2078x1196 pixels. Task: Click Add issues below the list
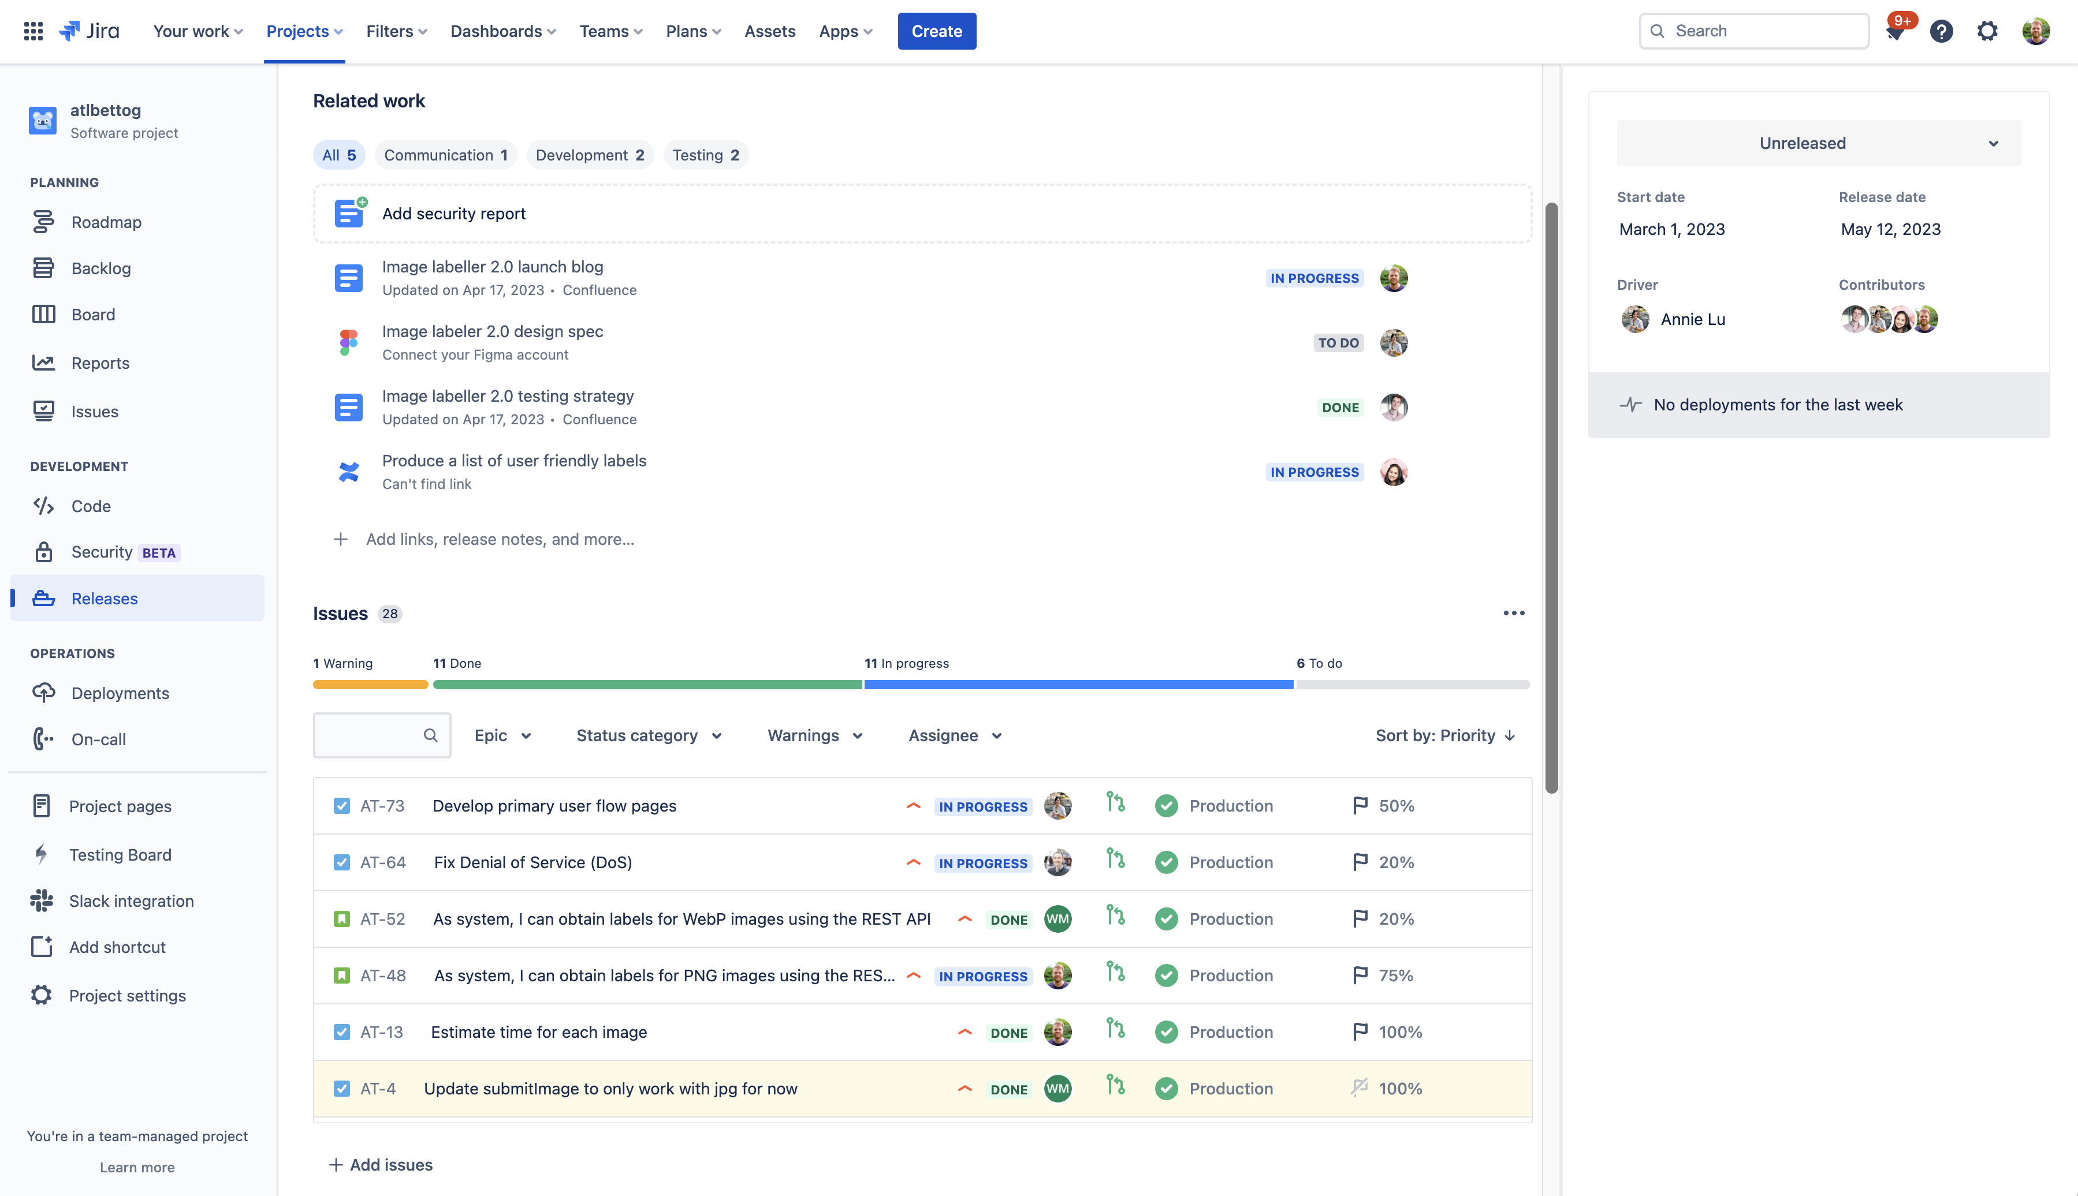(x=381, y=1164)
